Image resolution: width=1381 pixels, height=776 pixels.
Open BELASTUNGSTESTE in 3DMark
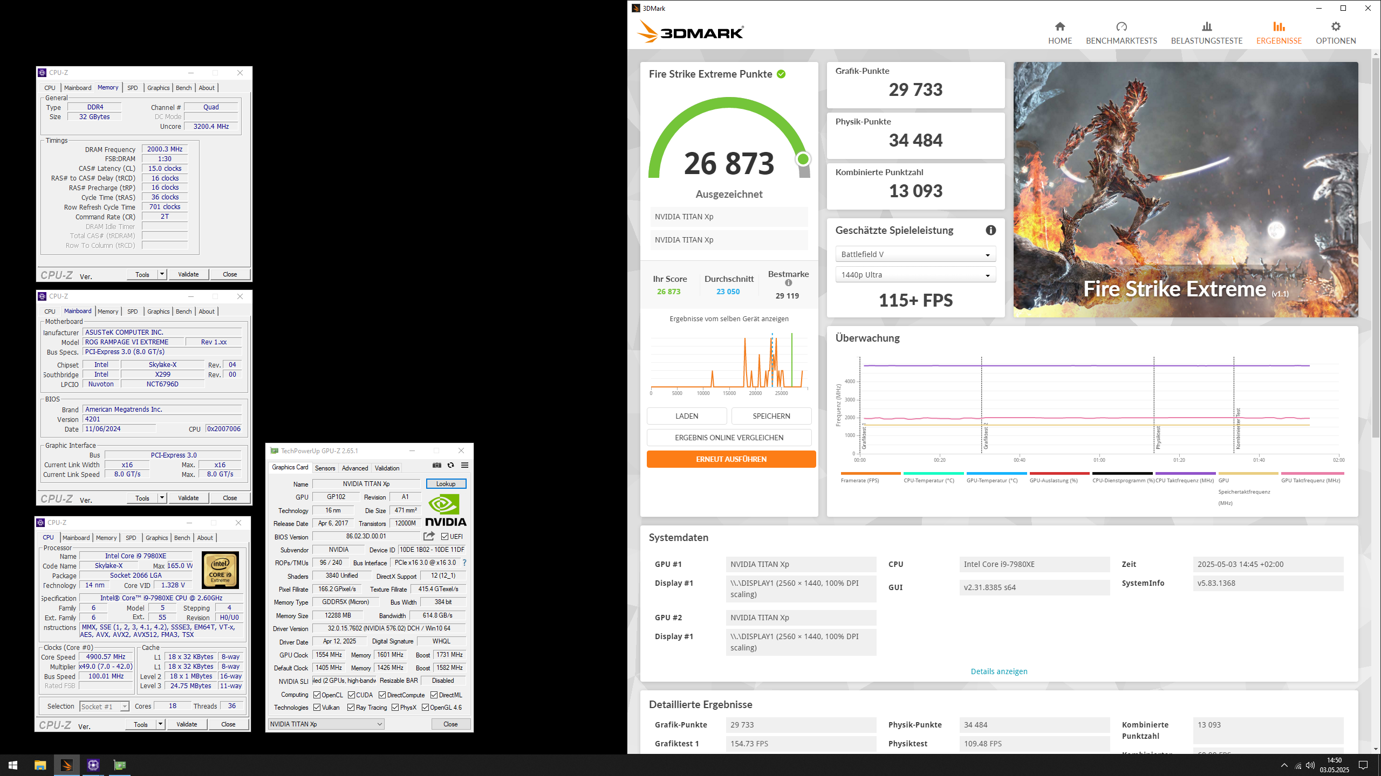pyautogui.click(x=1207, y=33)
